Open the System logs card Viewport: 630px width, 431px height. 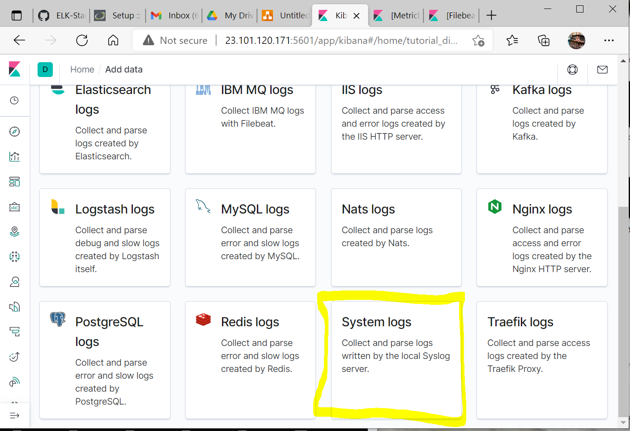point(396,360)
